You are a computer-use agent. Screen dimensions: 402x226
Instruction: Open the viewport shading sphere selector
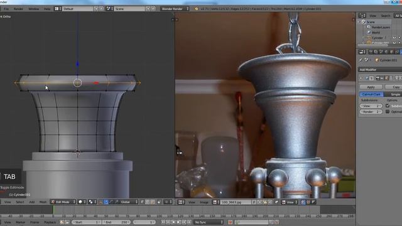point(82,202)
